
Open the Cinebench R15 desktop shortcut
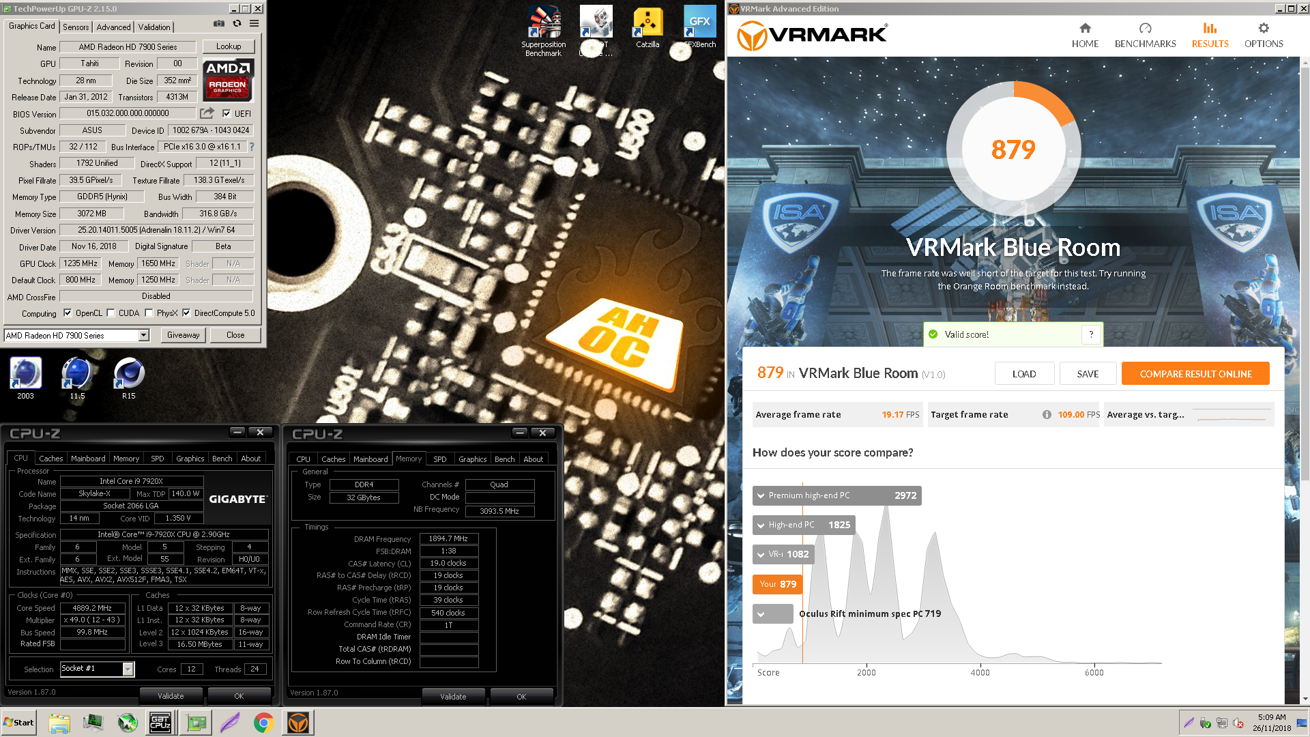coord(128,378)
